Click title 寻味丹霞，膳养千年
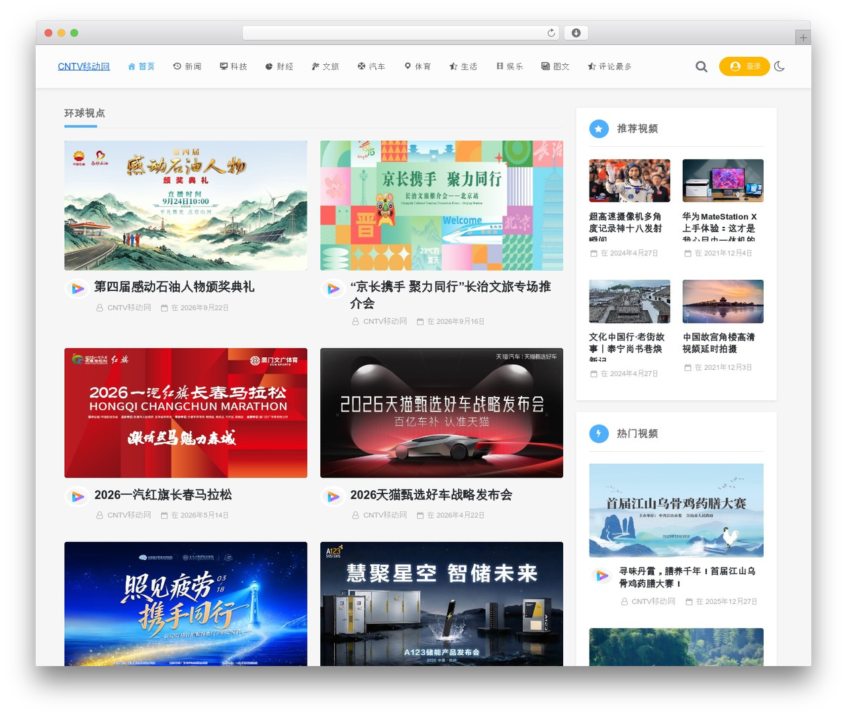 click(x=688, y=577)
